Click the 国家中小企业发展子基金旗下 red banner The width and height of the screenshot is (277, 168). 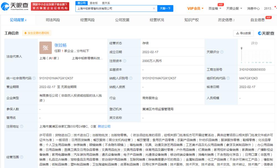50,7
